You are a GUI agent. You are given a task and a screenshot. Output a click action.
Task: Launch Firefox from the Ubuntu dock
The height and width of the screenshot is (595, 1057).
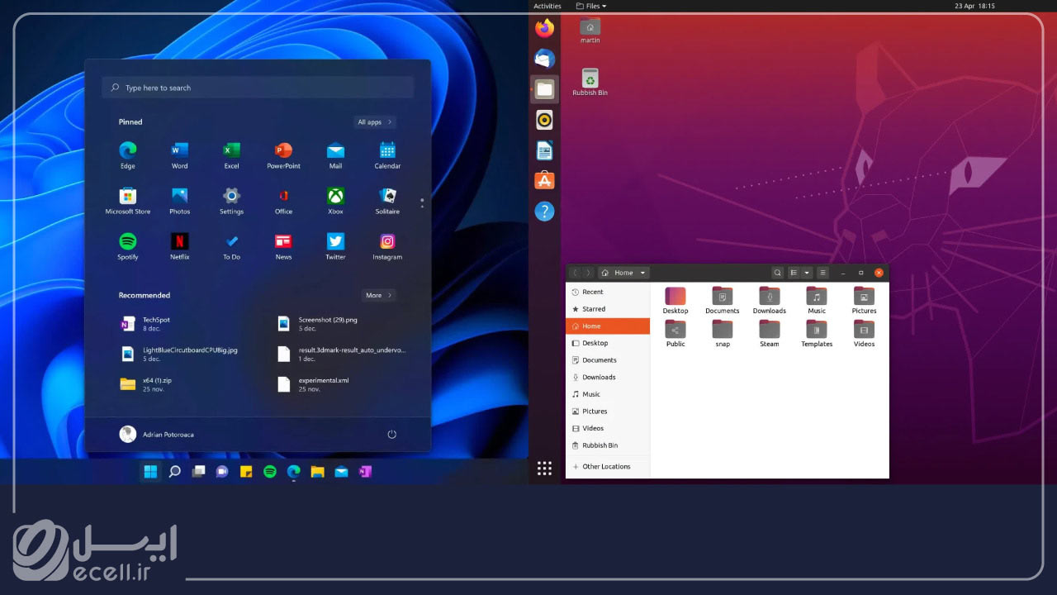tap(544, 29)
